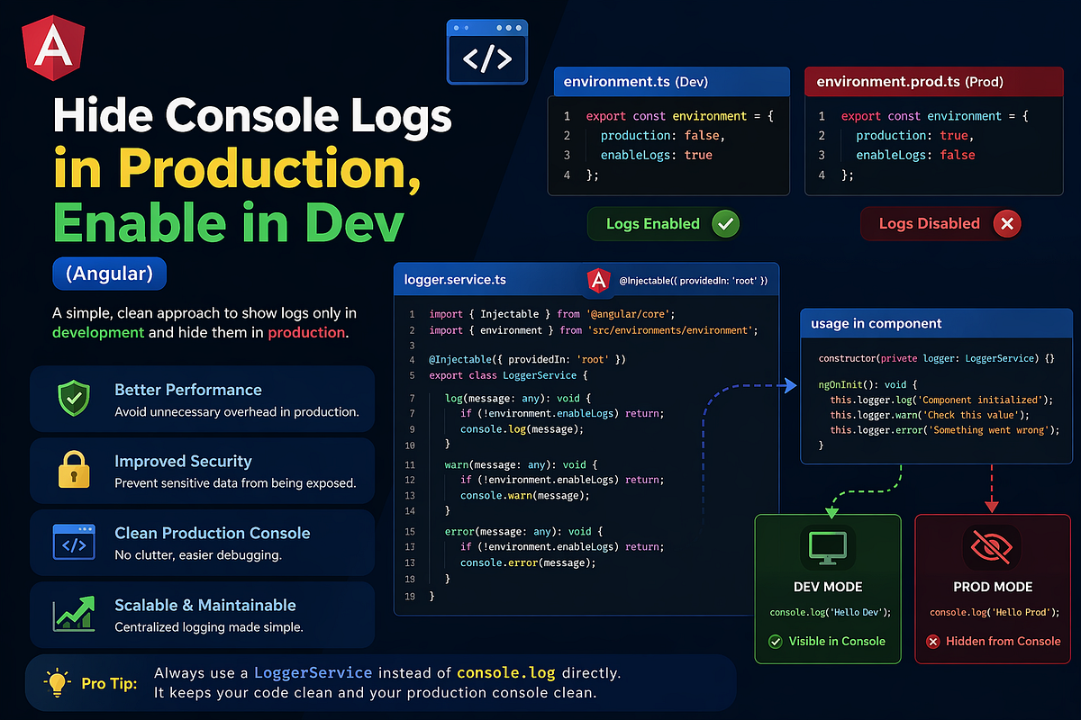
Task: Click the yellow 'in Production,' headline
Action: coord(237,171)
